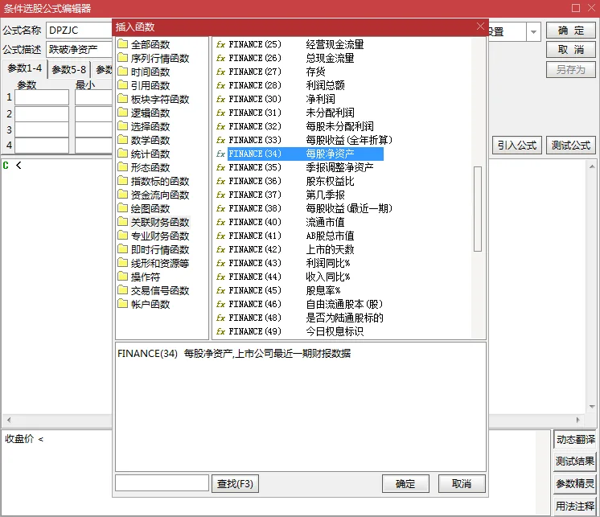
Task: Open the dropdown arrow beside 确定 button
Action: pyautogui.click(x=533, y=31)
